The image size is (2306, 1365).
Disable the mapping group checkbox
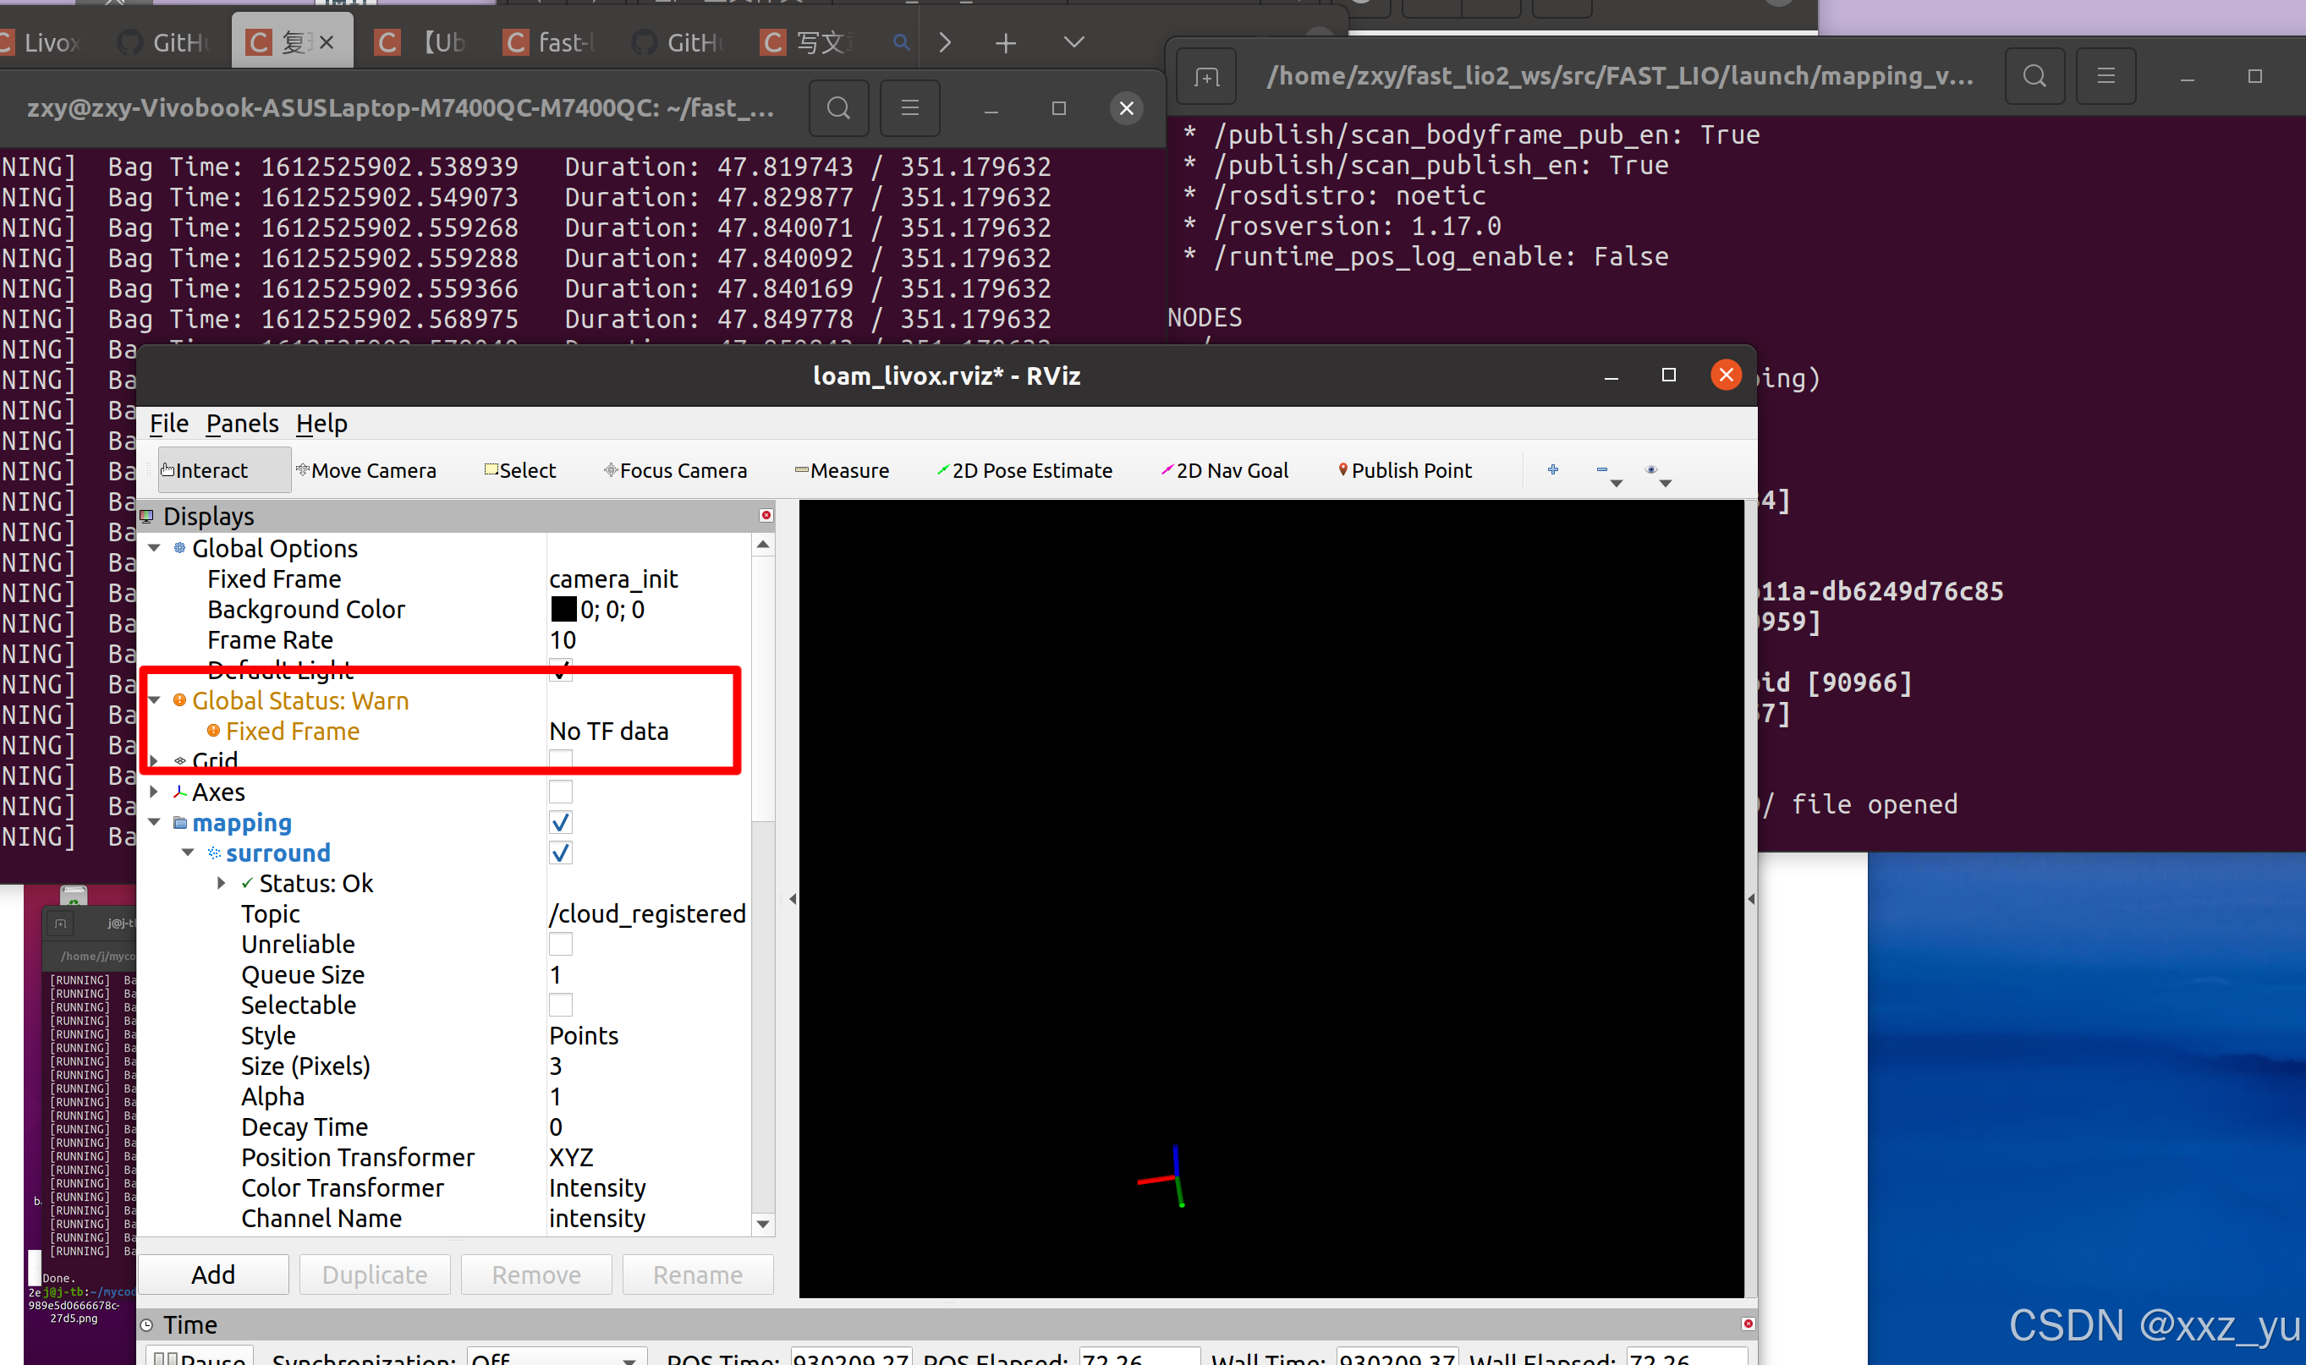[x=560, y=822]
